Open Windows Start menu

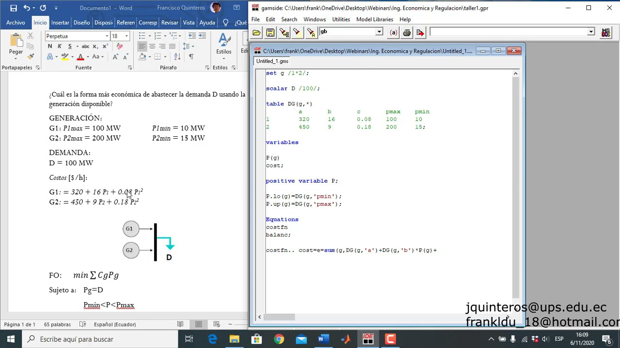point(11,339)
